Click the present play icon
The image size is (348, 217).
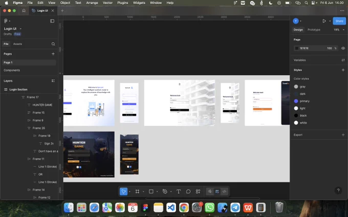[x=324, y=21]
